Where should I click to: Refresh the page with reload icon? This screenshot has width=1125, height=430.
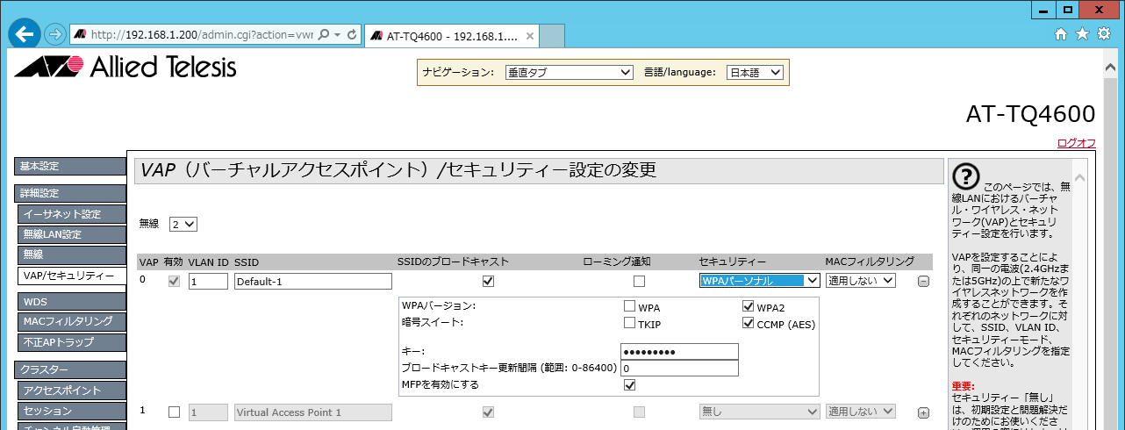[352, 34]
